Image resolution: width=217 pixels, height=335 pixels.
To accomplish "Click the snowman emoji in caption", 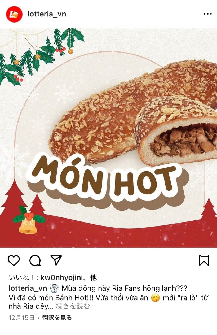I will [x=54, y=288].
